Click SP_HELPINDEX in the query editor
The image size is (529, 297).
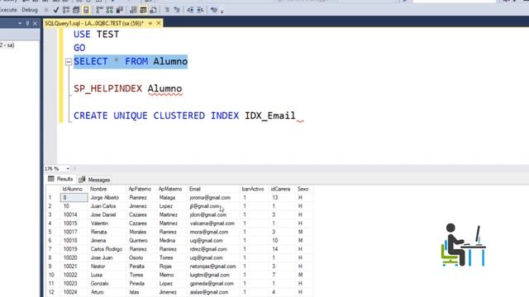click(107, 88)
